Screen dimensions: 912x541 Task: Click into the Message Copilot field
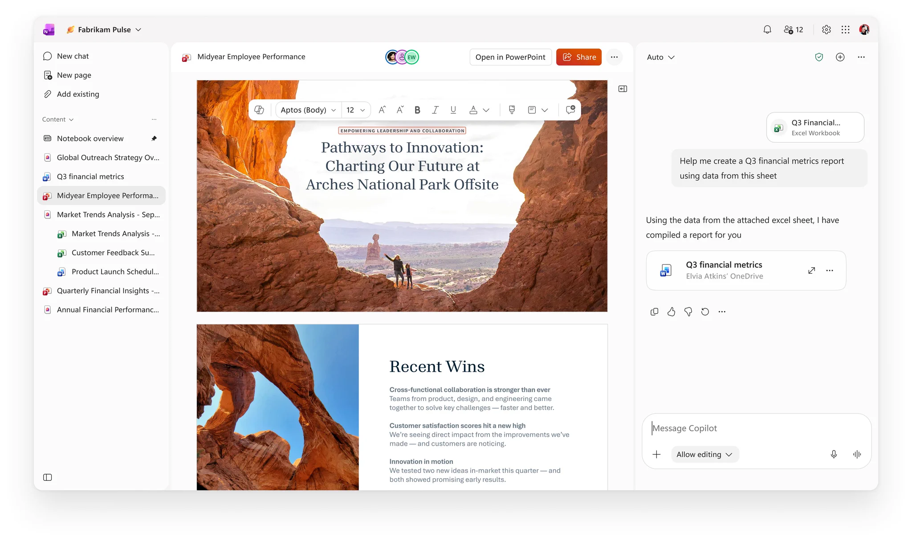point(756,428)
